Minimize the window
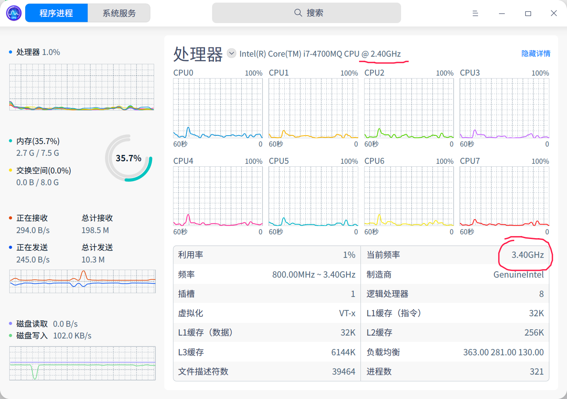567x399 pixels. click(x=501, y=13)
